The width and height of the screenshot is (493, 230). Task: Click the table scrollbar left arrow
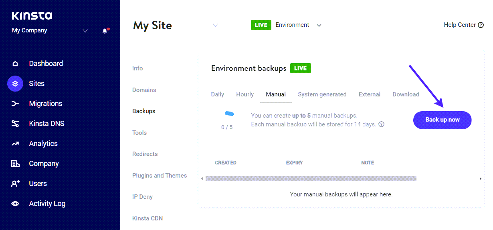(202, 179)
